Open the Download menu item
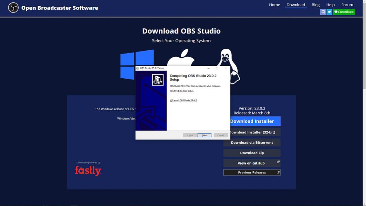The image size is (366, 206). point(296,5)
